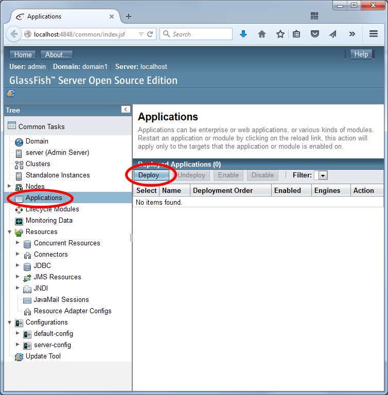Click the Firefox downloads arrow icon
The height and width of the screenshot is (395, 388).
pyautogui.click(x=243, y=34)
